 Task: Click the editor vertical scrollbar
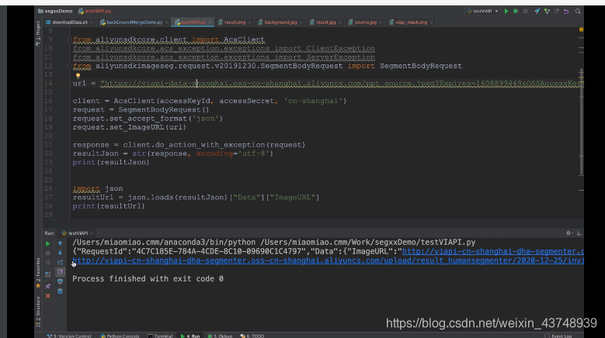(x=581, y=122)
